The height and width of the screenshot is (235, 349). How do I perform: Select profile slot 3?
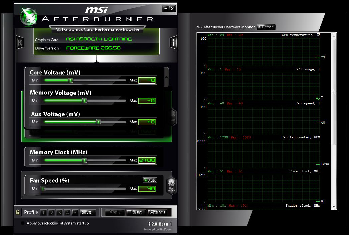[60, 212]
